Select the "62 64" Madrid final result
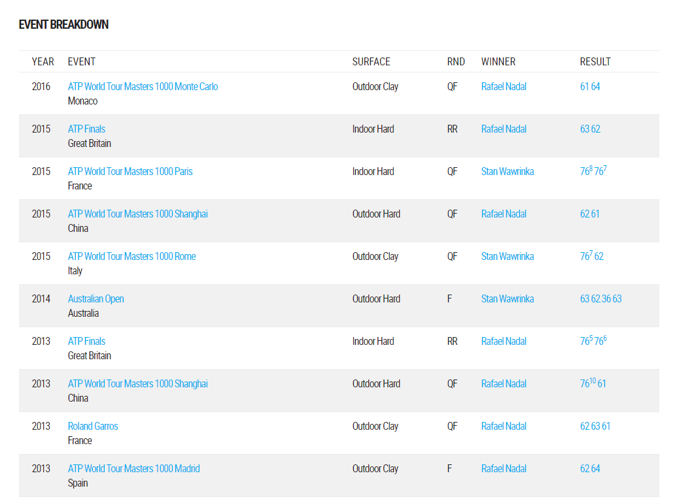 [589, 469]
